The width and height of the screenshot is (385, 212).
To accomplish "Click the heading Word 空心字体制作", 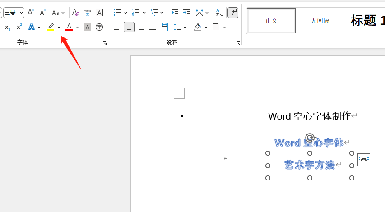I will click(309, 116).
